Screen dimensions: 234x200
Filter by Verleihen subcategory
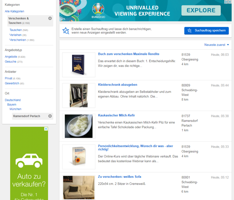(x=16, y=35)
